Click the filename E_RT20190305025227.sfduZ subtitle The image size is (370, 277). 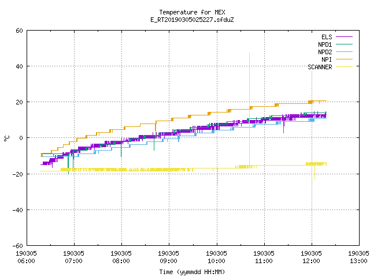click(192, 20)
